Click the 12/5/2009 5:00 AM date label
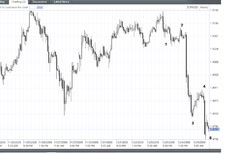229x154 pixels. (x=200, y=144)
